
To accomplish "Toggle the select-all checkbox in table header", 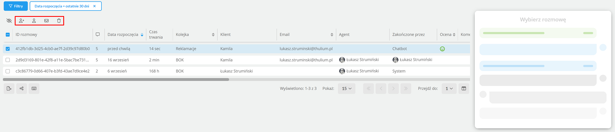I will pyautogui.click(x=8, y=35).
